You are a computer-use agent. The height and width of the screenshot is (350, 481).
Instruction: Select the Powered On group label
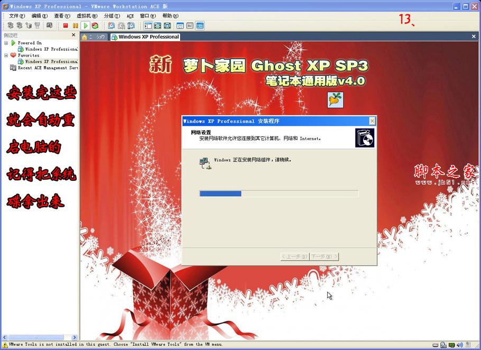click(x=30, y=43)
